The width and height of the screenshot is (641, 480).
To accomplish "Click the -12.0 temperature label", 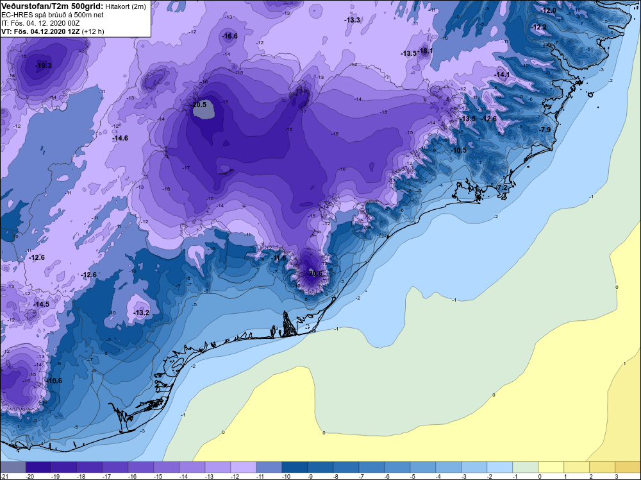I will click(548, 10).
